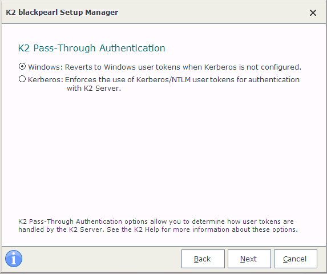Click 'handled by the K2 Server' text

(x=61, y=229)
